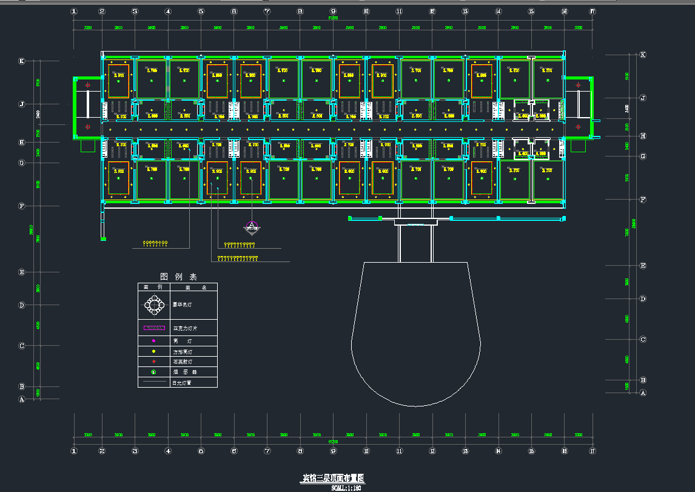Viewport: 695px width, 492px height.
Task: Select the 日光灯管 legend label
Action: pos(183,383)
